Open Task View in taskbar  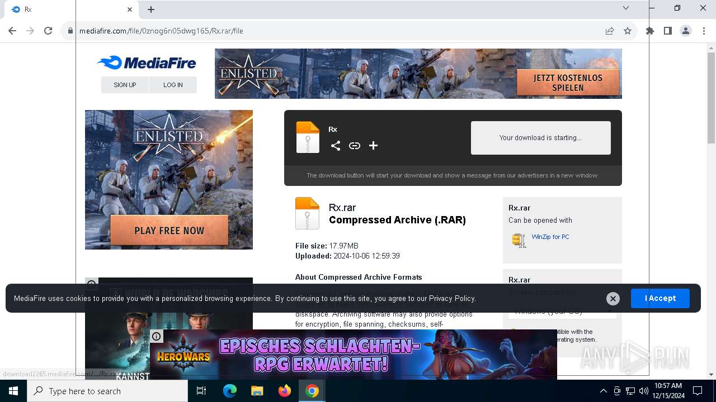tap(201, 391)
